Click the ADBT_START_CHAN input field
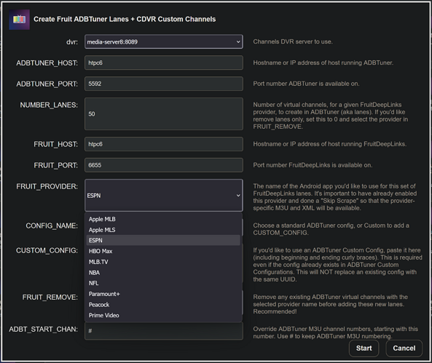432x363 pixels. coord(164,331)
